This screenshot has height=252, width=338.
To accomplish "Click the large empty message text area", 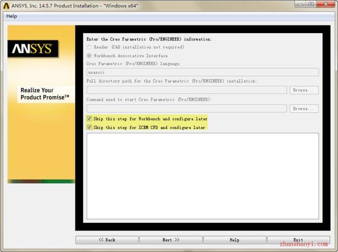I will [x=203, y=176].
